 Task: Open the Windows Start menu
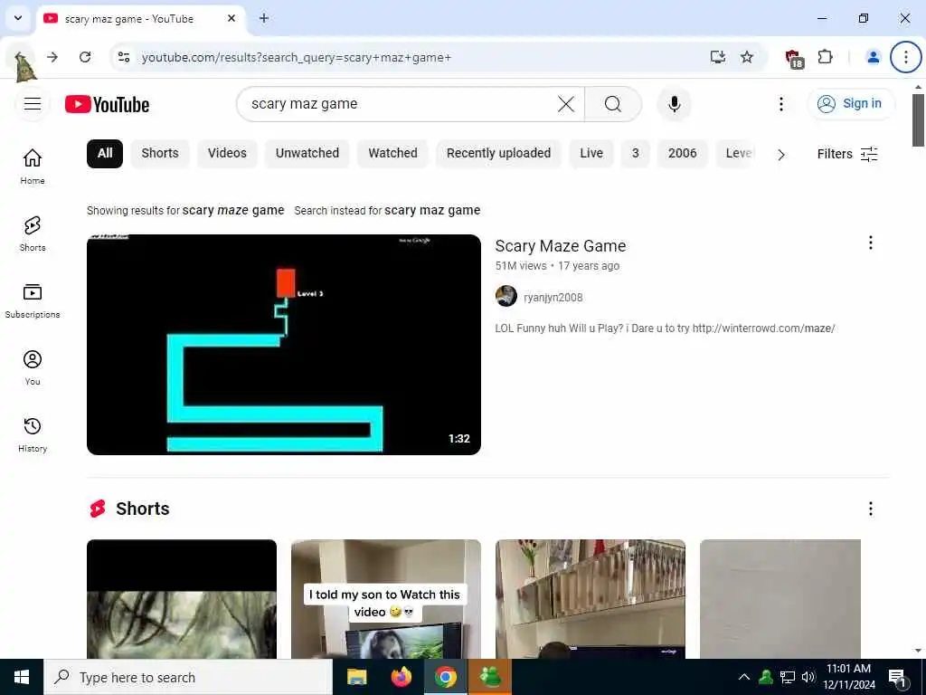(22, 677)
